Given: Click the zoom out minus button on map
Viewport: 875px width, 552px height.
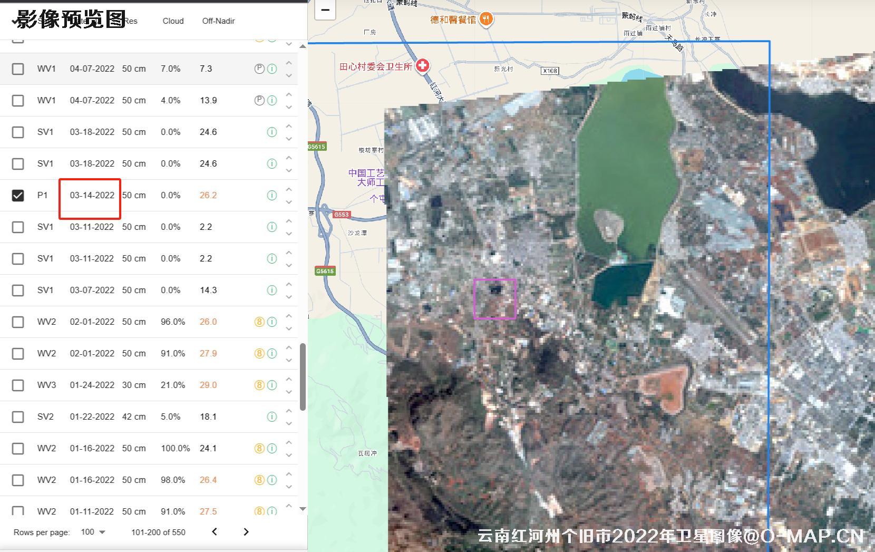Looking at the screenshot, I should [325, 10].
